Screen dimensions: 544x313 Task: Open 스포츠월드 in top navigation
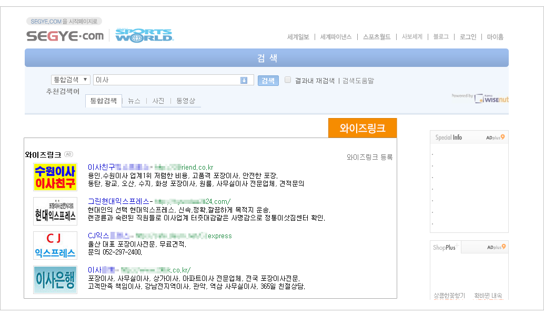pos(377,37)
